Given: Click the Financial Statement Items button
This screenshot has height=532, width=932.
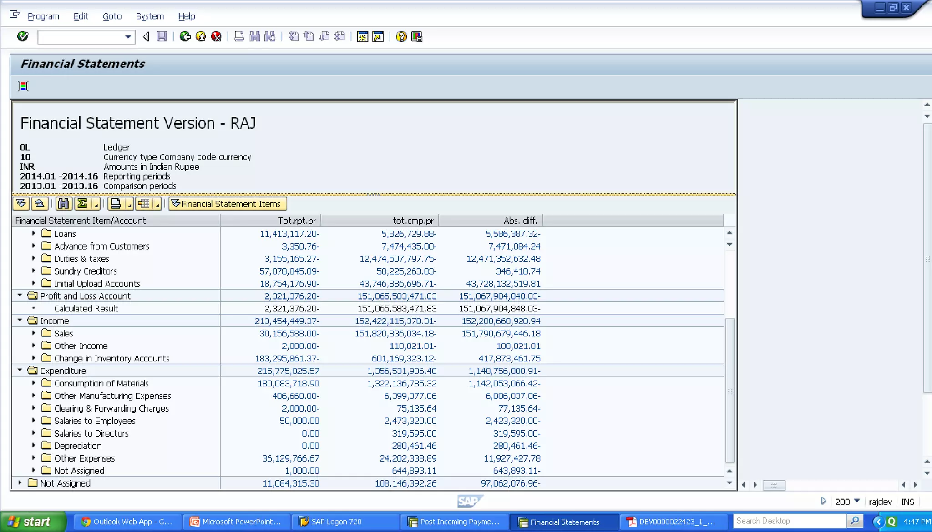Looking at the screenshot, I should click(x=227, y=204).
